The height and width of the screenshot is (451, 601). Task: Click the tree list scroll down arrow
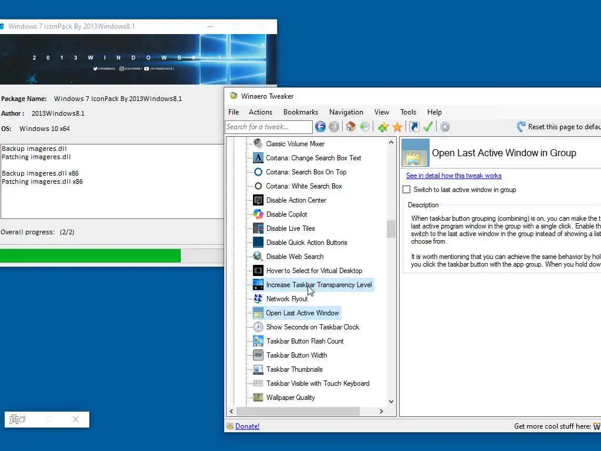pos(391,402)
